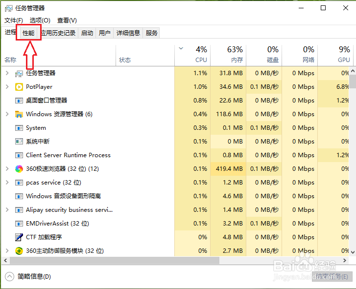Switch to the 服务 tab
356x289 pixels.
[151, 33]
